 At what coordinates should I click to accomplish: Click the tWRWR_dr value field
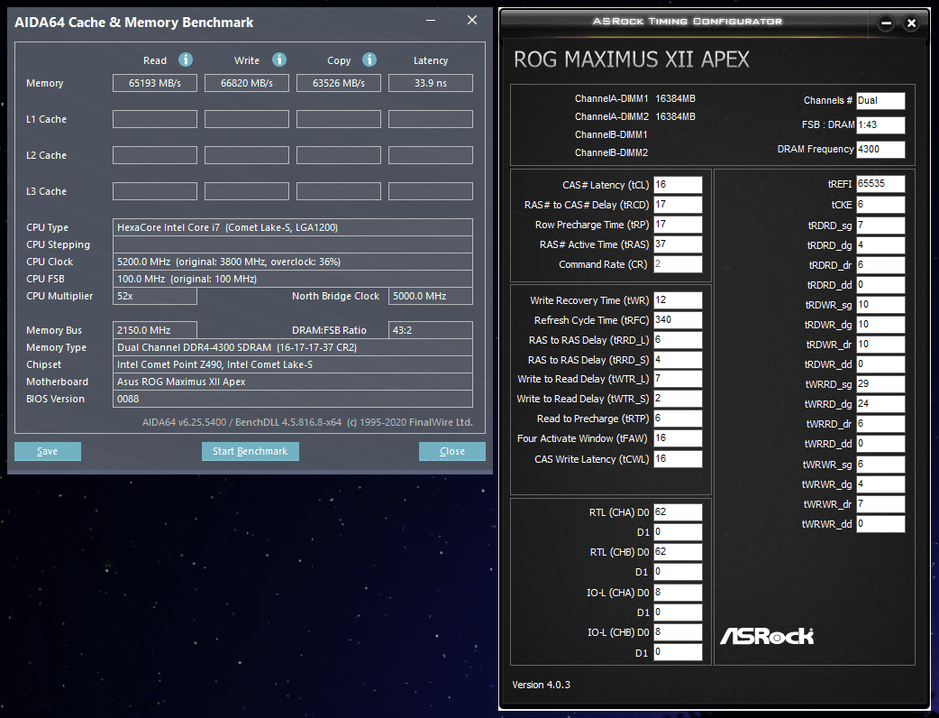880,504
